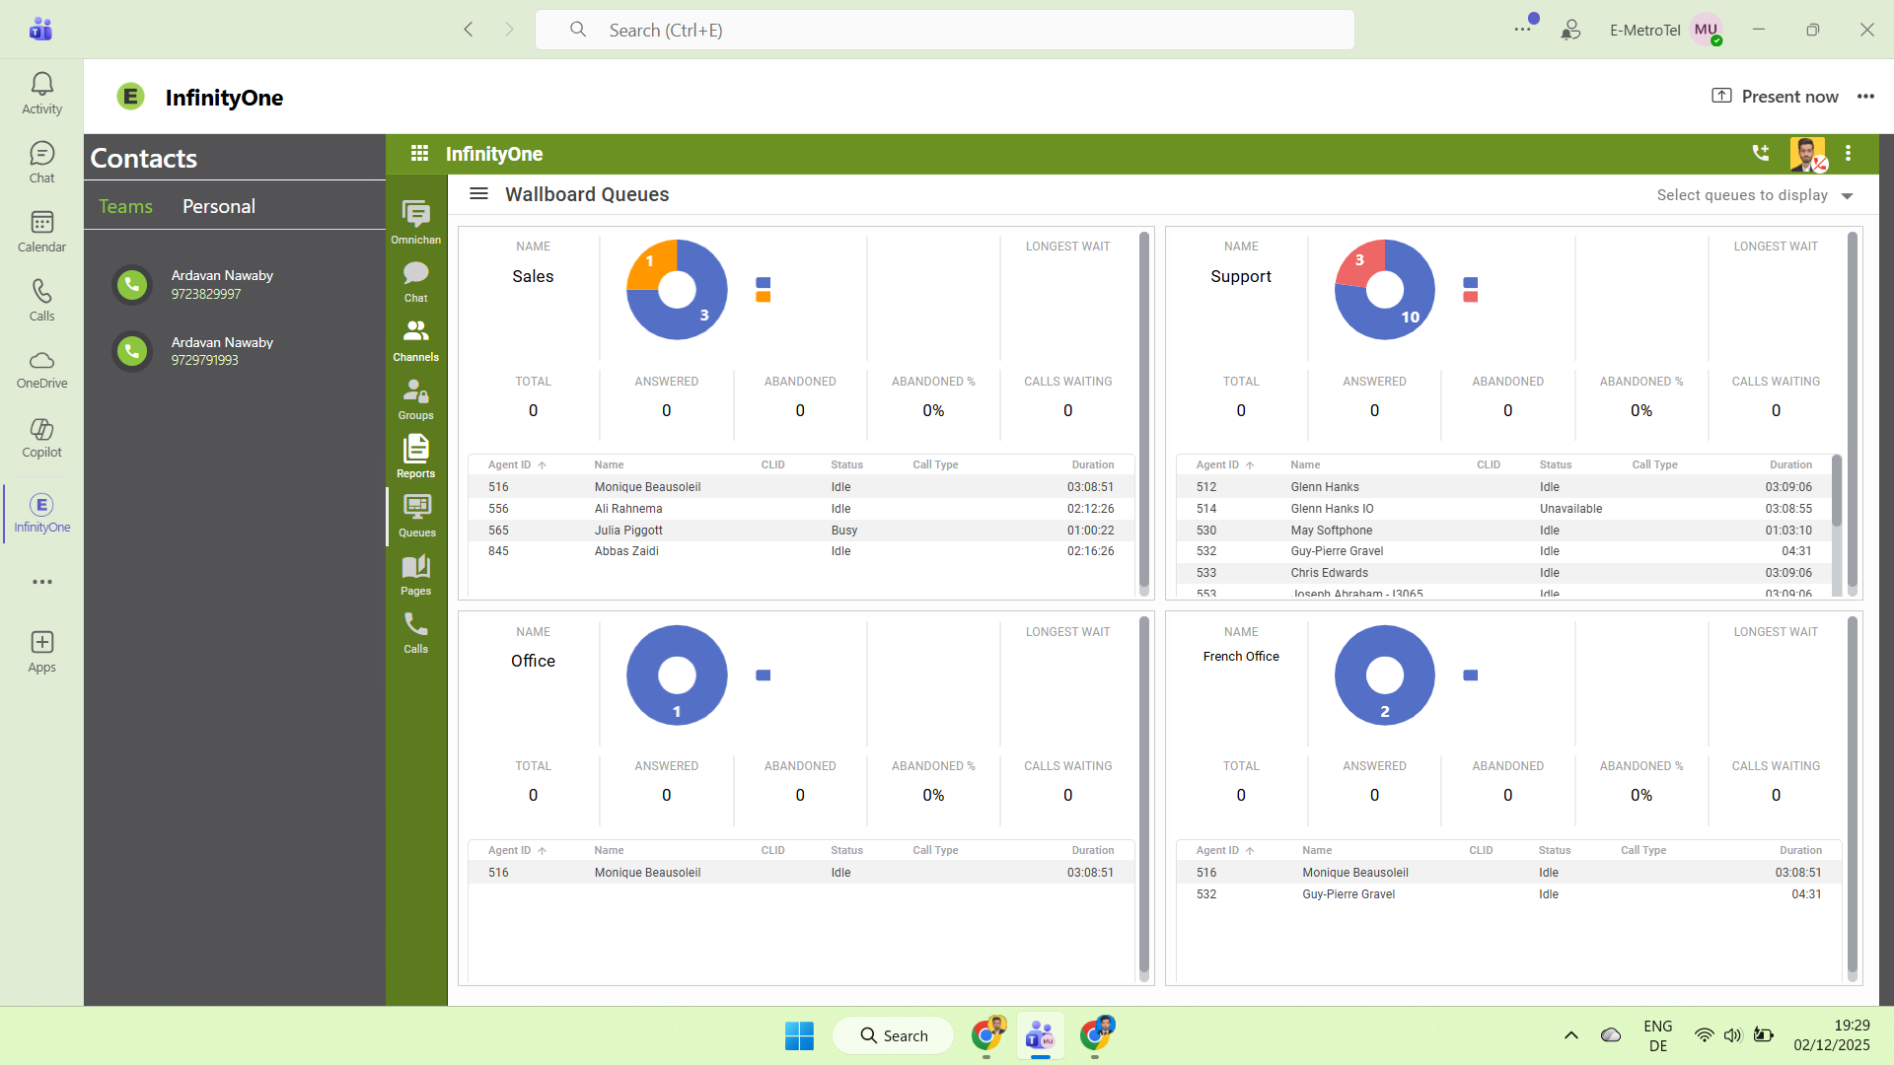Open Calendar in the Teams sidebar
The image size is (1894, 1065).
(41, 232)
